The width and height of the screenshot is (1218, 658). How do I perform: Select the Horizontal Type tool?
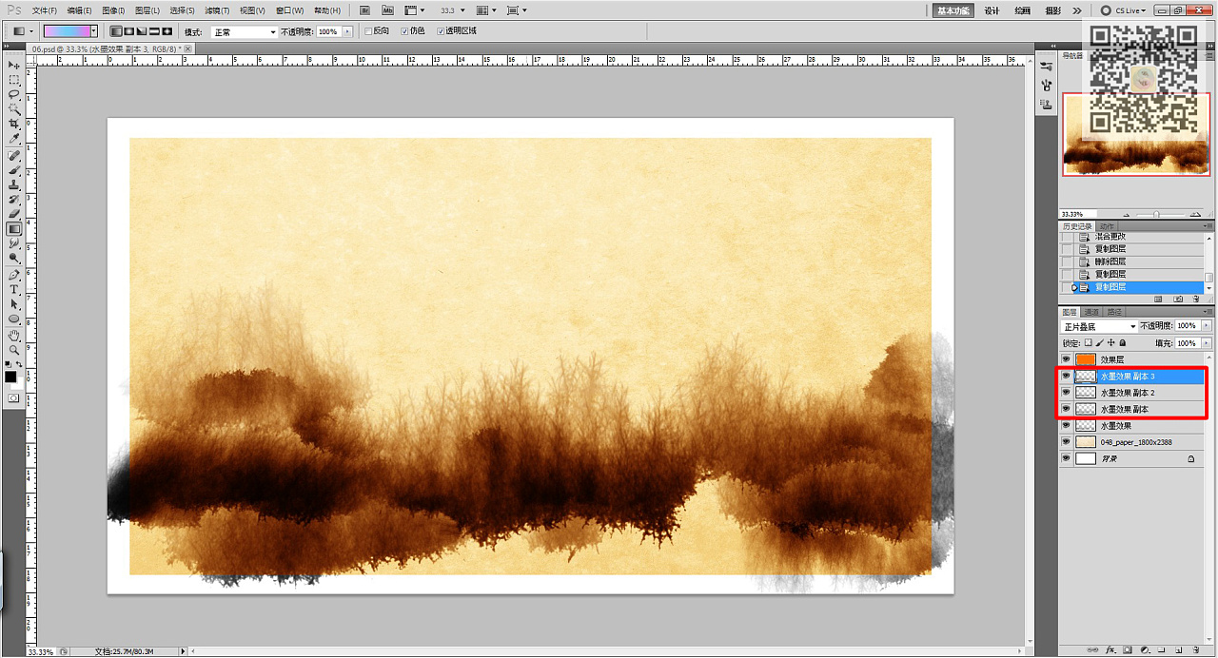(14, 289)
